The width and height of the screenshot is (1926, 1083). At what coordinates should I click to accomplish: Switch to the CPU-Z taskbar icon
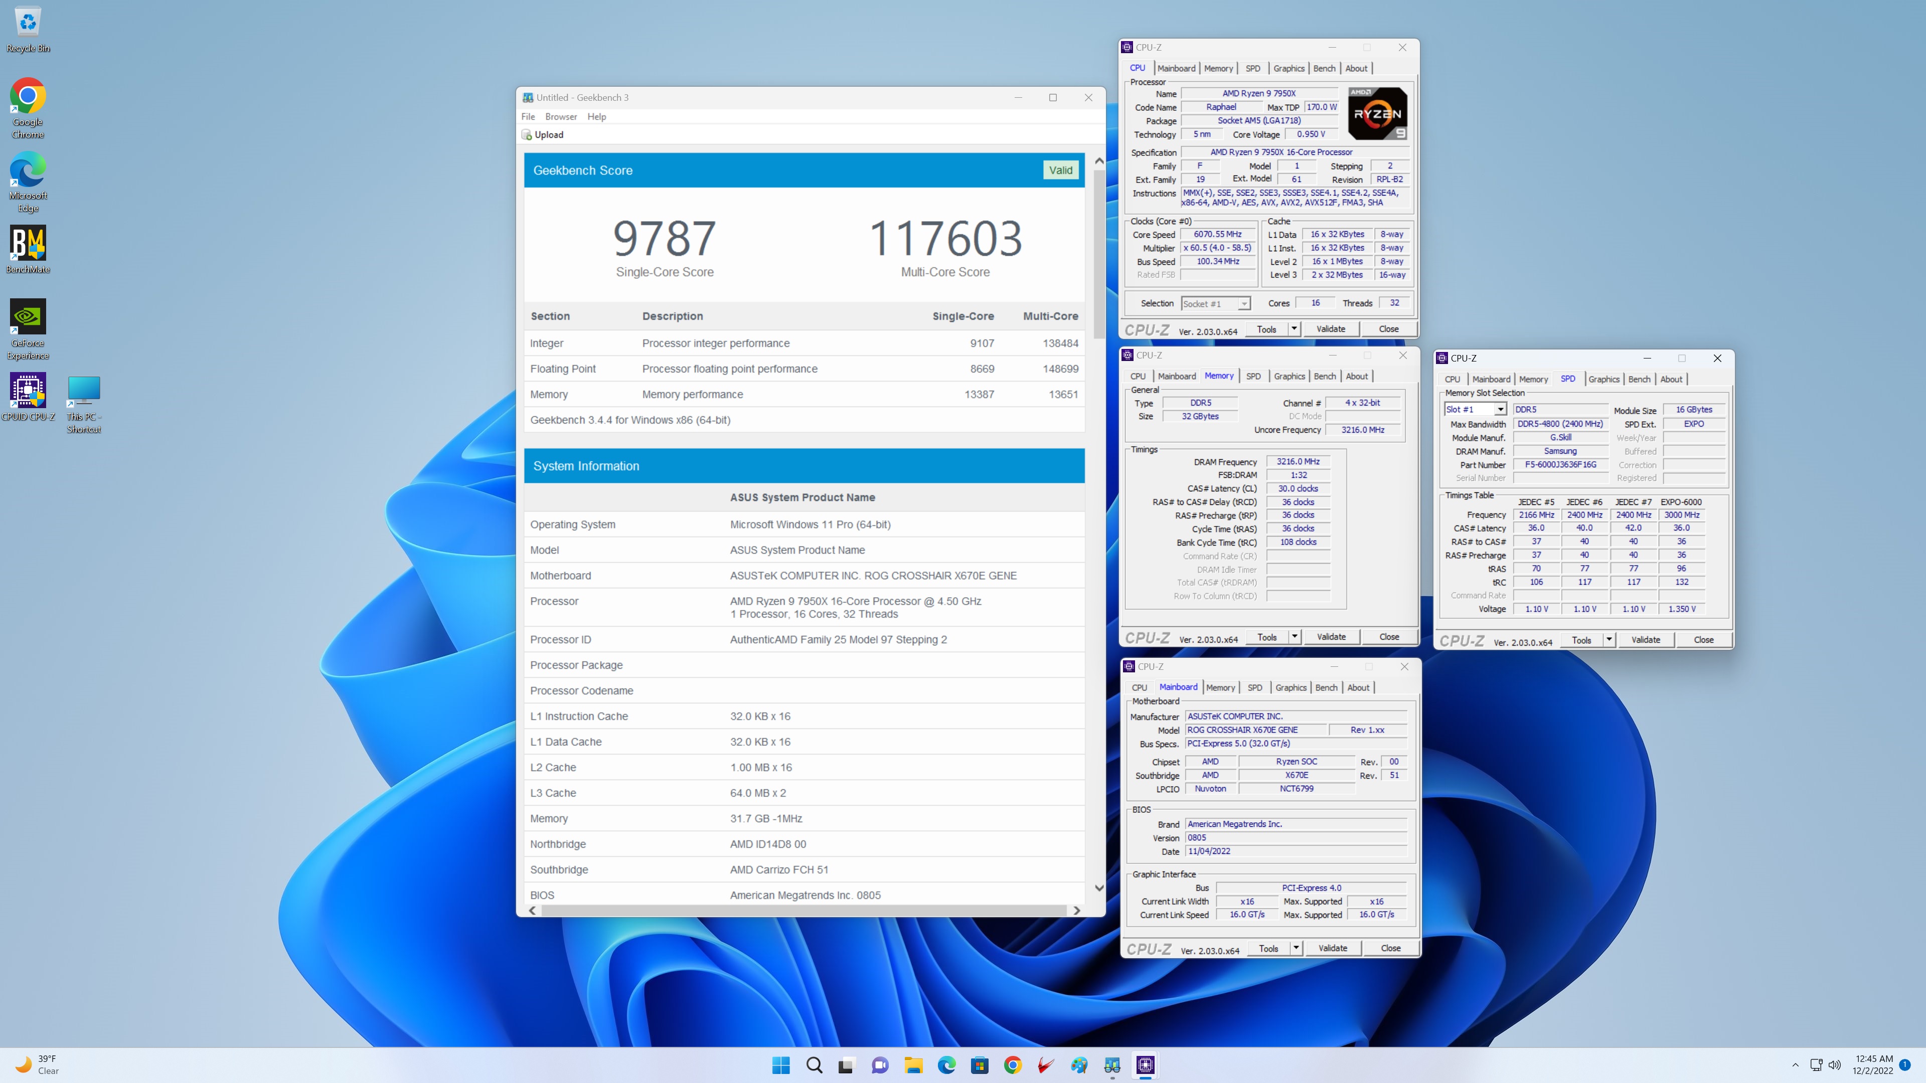click(x=1146, y=1065)
